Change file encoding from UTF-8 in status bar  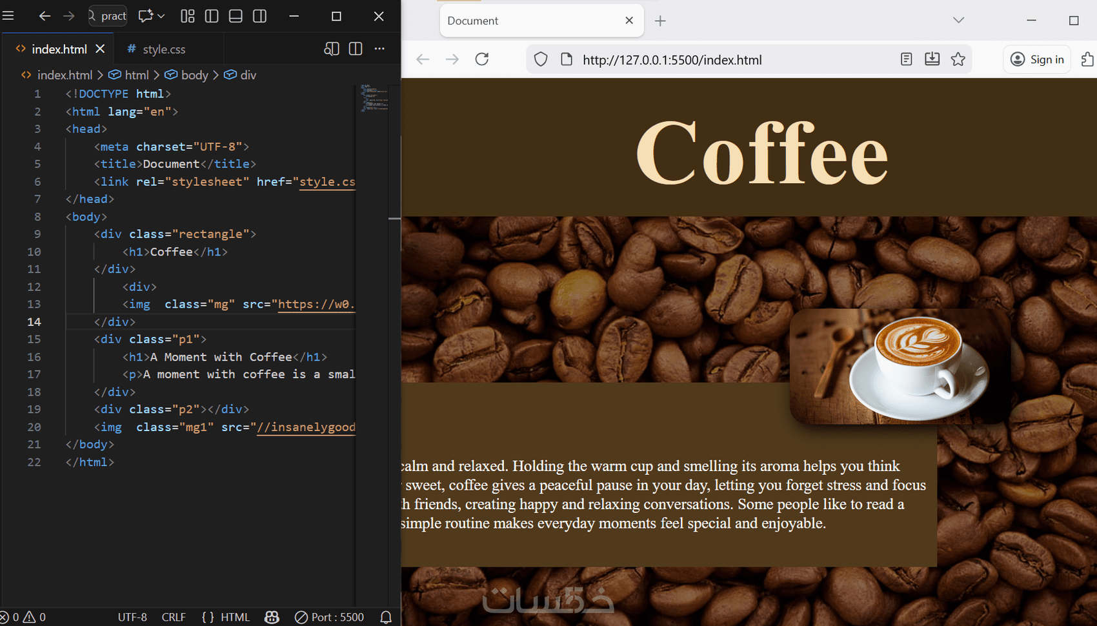(132, 618)
